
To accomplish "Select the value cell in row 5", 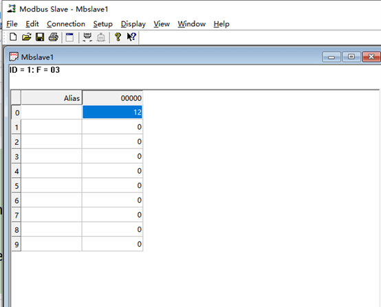I will [x=112, y=185].
